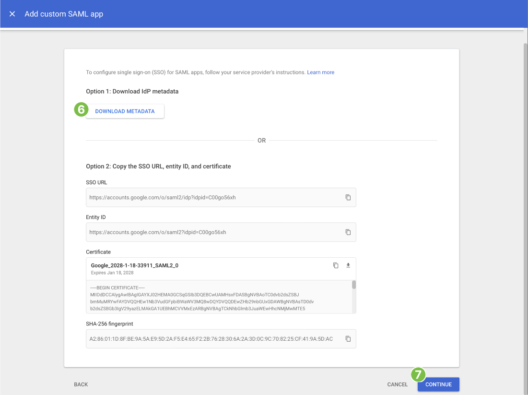
Task: Cancel the SAML app setup
Action: point(398,384)
